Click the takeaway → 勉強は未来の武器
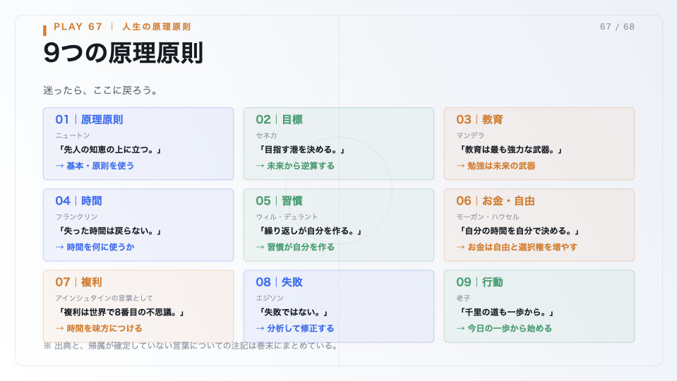 click(496, 166)
